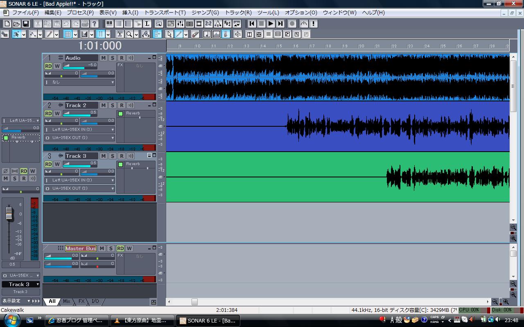Arm Audio track 1 for recording
Viewport: 524px width, 327px height.
(121, 58)
